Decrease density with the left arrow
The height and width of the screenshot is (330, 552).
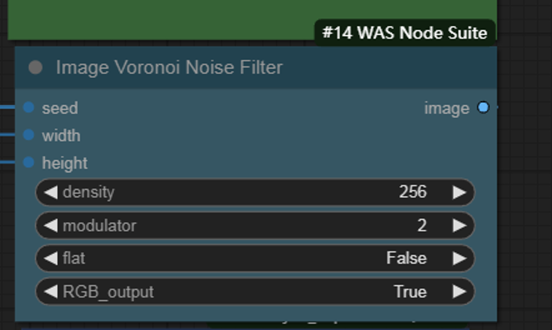(50, 193)
